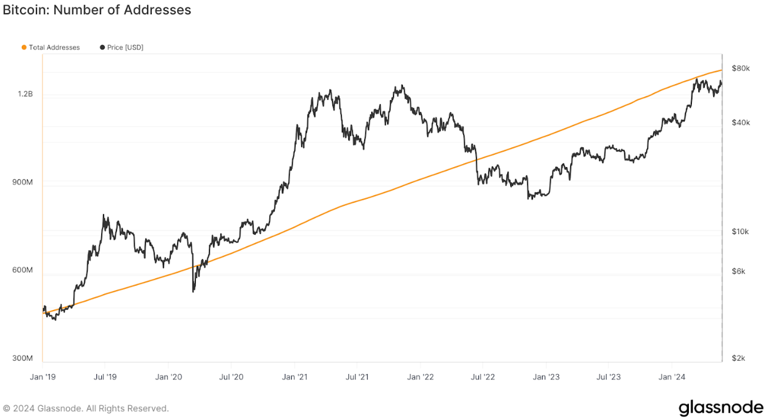Screen dimensions: 766x420
Task: Click the $10k price axis label
Action: click(740, 232)
